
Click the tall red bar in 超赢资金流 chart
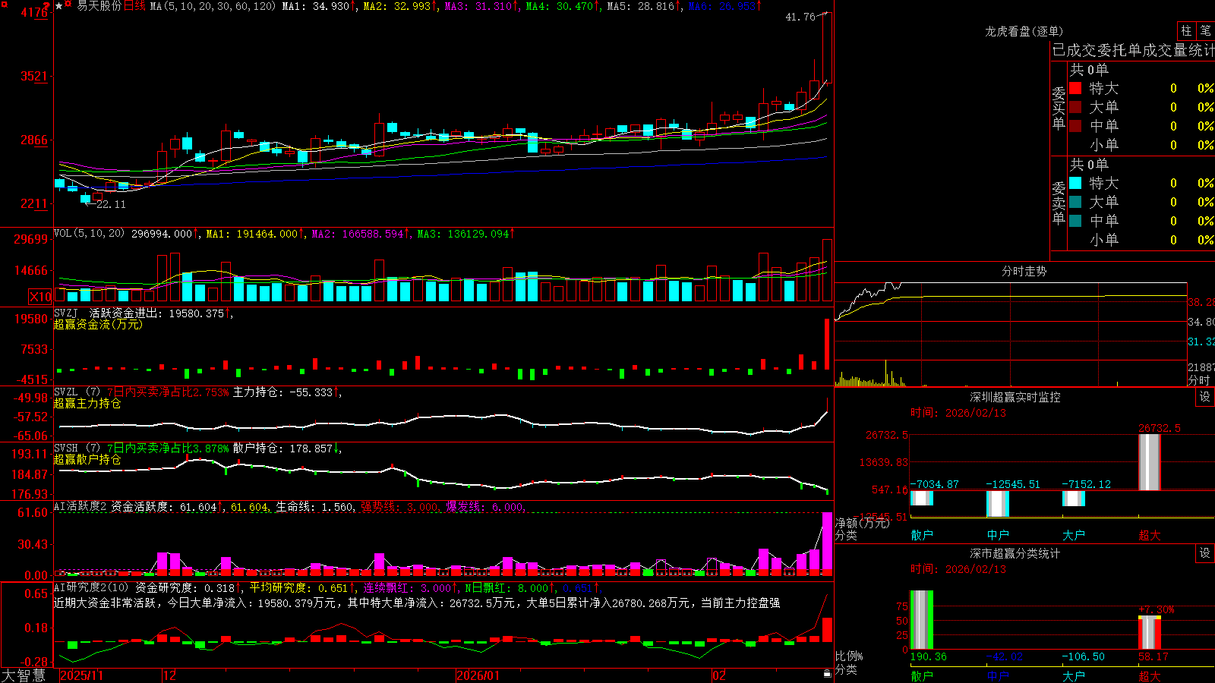click(827, 345)
